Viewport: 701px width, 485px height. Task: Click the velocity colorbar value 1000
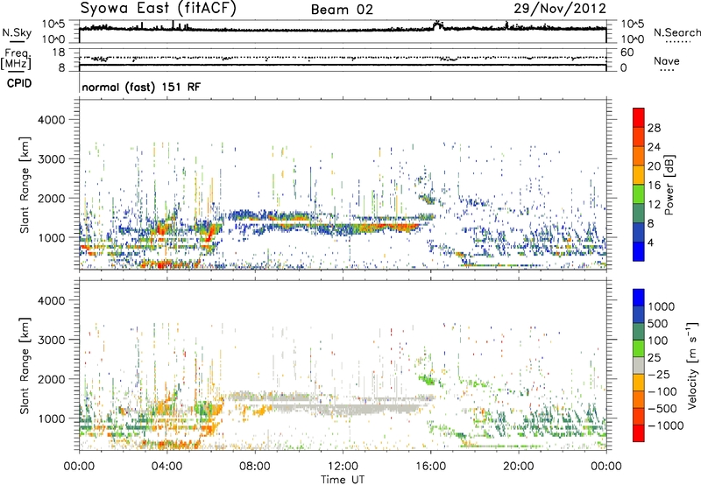tap(662, 306)
